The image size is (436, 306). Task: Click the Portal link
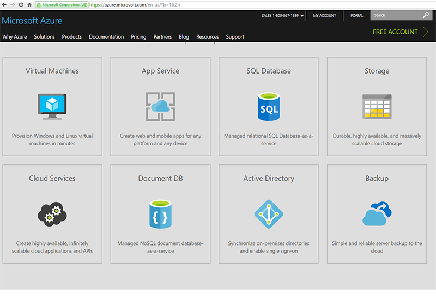pyautogui.click(x=357, y=16)
